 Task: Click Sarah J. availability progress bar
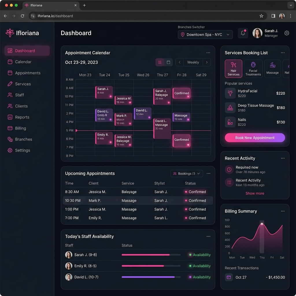pyautogui.click(x=151, y=255)
